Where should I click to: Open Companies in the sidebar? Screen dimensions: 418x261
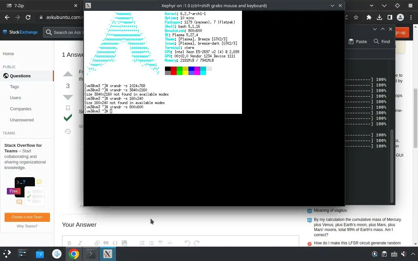[21, 109]
